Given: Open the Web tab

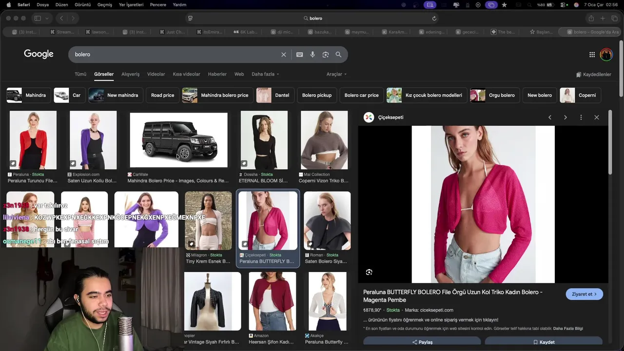Looking at the screenshot, I should 239,74.
